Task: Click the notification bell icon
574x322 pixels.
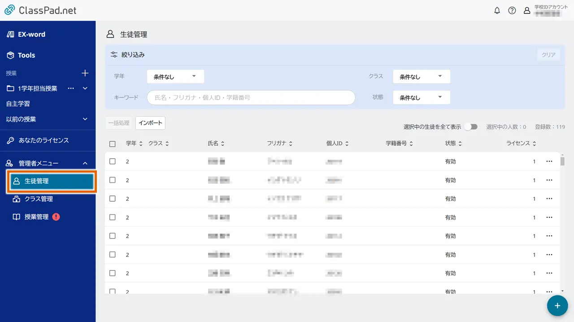Action: tap(497, 10)
